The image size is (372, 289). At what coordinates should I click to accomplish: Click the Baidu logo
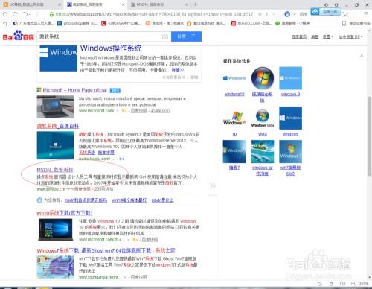[19, 36]
